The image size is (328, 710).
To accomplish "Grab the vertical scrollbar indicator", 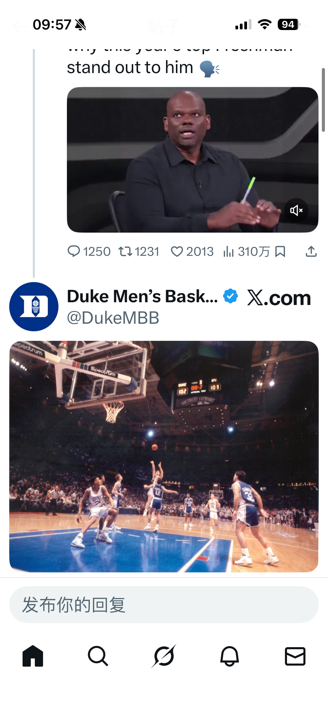I will tap(323, 100).
